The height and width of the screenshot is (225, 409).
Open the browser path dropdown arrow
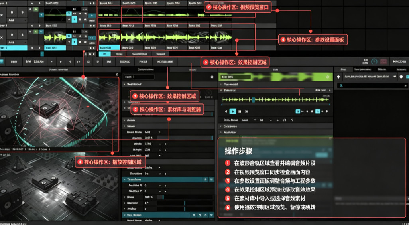point(395,77)
